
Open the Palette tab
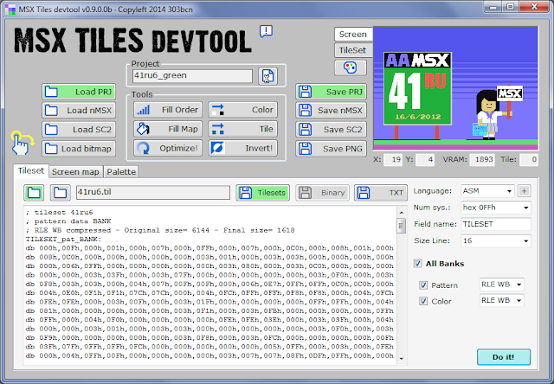point(121,172)
